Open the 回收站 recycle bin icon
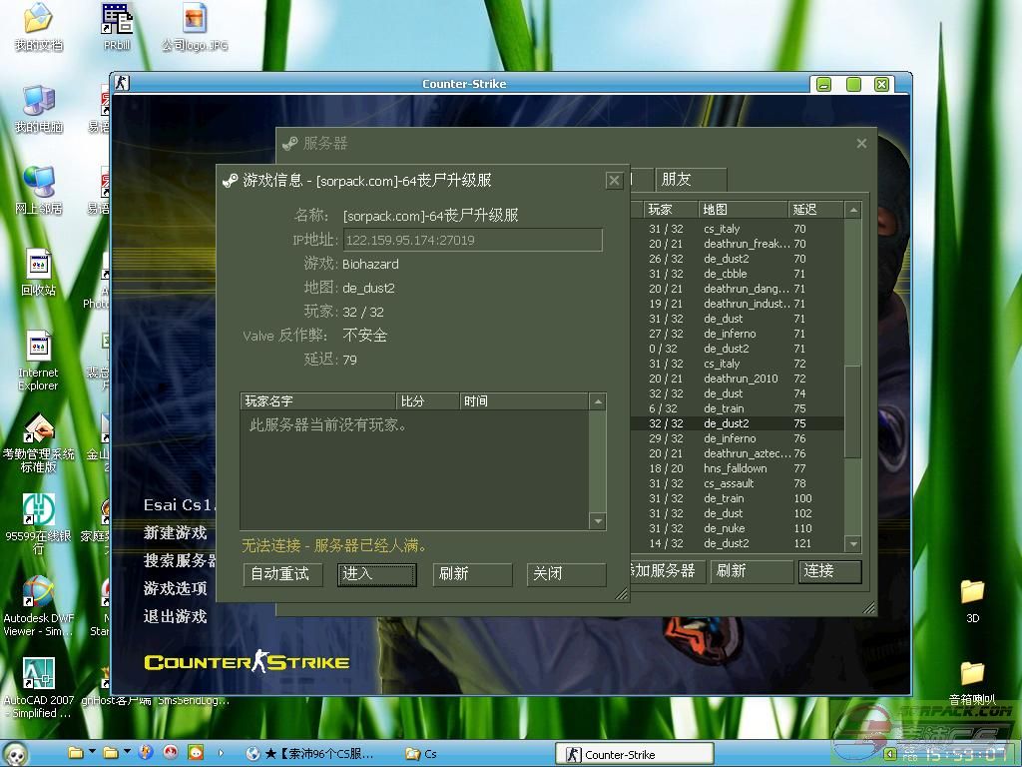This screenshot has width=1022, height=767. pos(38,267)
